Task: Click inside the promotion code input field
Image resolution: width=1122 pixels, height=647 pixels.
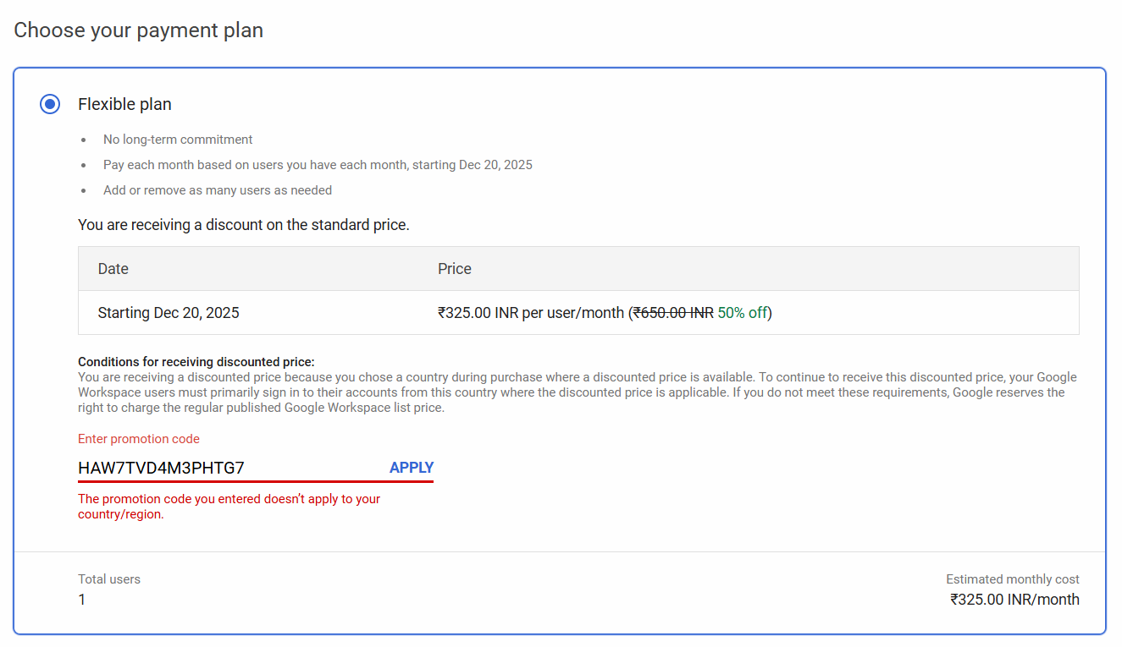Action: (212, 467)
